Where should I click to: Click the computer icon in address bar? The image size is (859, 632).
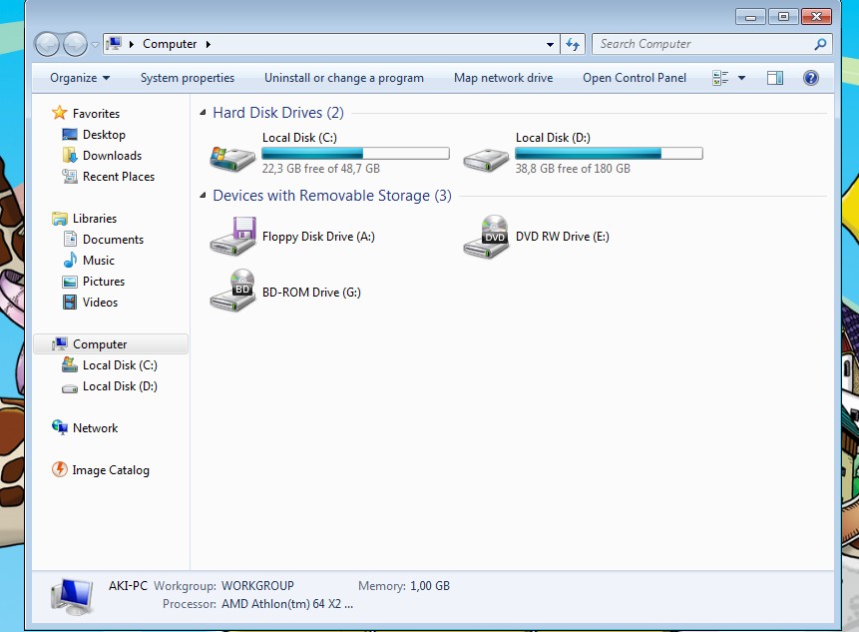click(114, 44)
